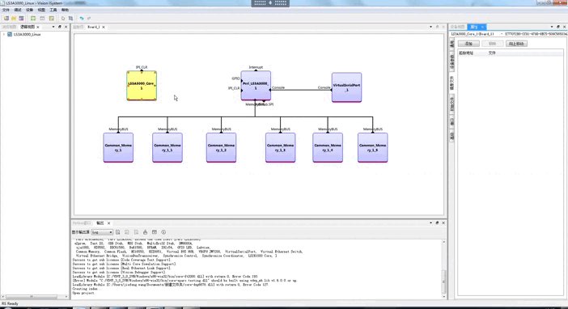Click the copy toolbar icon
Screen dimensions: 568x309
pos(63,18)
